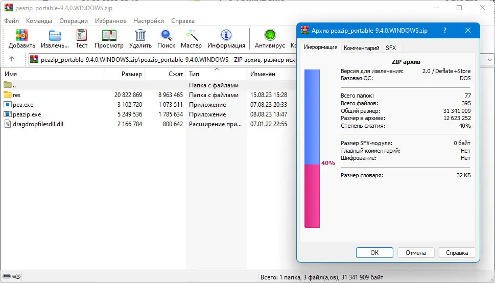Select the pea.exe file name
The image size is (495, 283).
coord(23,105)
